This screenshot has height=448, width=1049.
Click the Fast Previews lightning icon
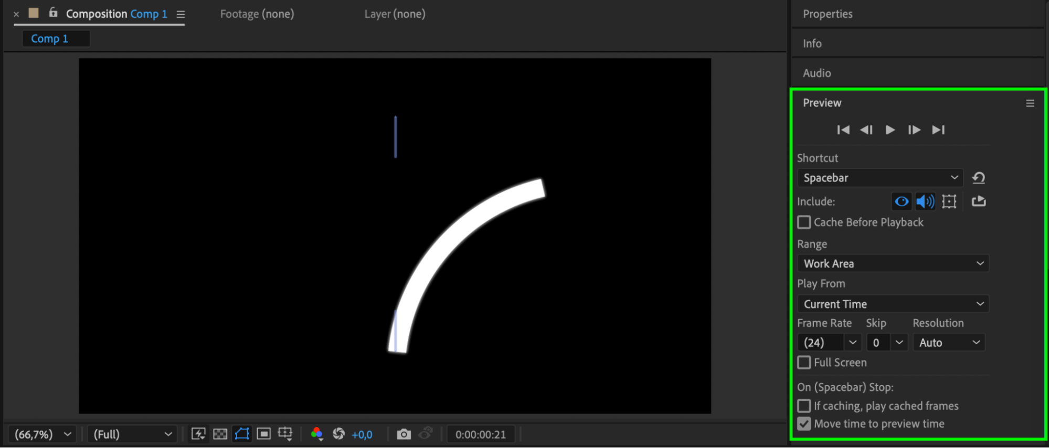tap(198, 434)
